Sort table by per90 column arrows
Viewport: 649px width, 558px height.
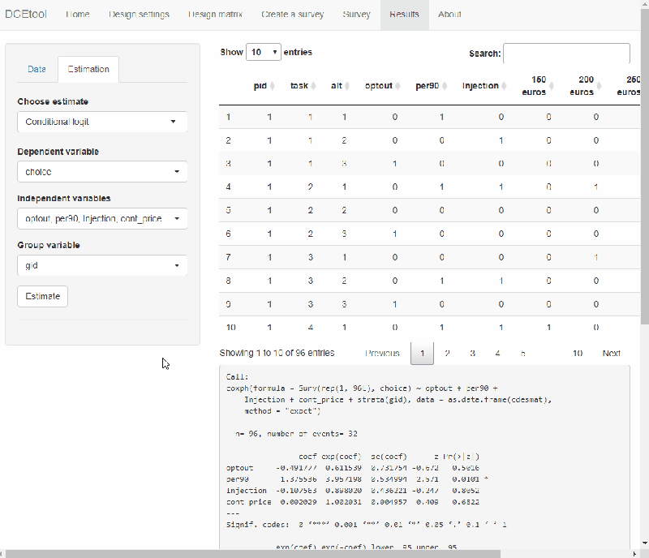[445, 86]
